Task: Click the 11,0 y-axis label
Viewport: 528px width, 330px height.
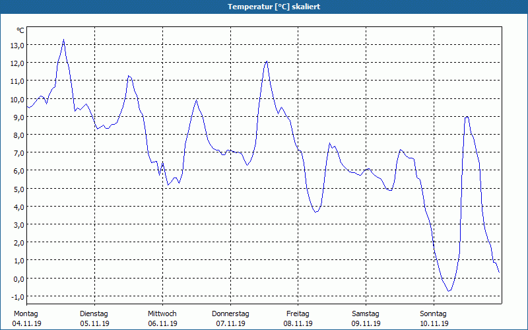Action: pyautogui.click(x=17, y=81)
